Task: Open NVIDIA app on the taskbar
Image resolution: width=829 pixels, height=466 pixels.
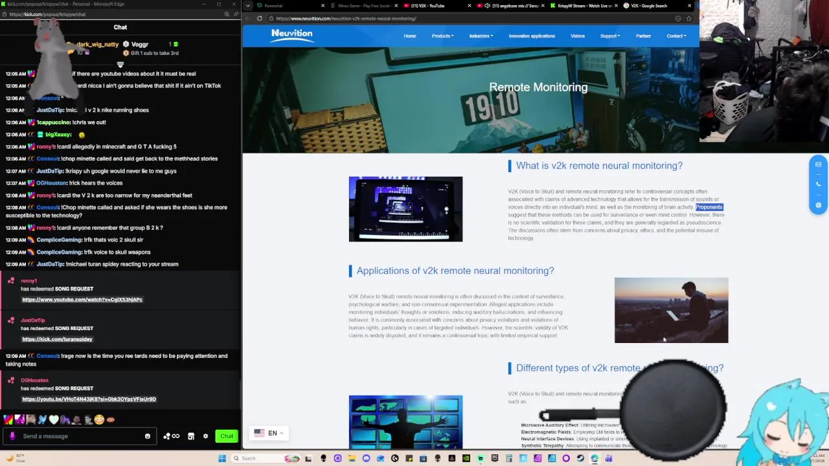Action: [466, 458]
